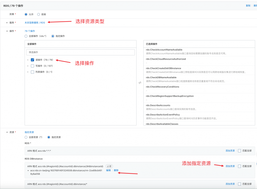Expand the 服务 section arrow

coord(7,23)
